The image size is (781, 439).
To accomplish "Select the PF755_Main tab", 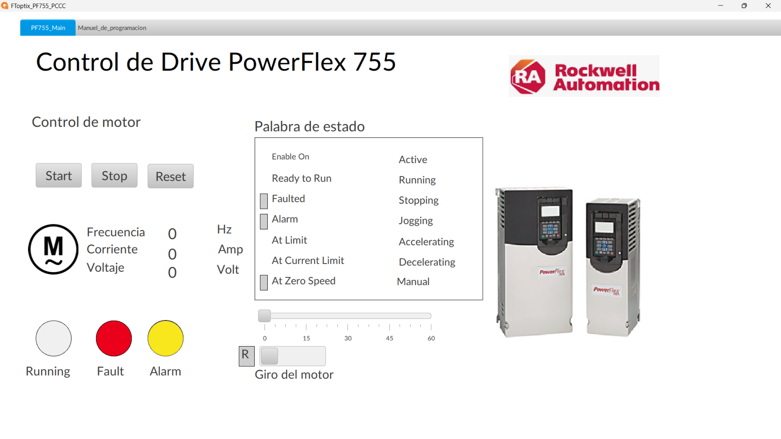I will click(48, 28).
